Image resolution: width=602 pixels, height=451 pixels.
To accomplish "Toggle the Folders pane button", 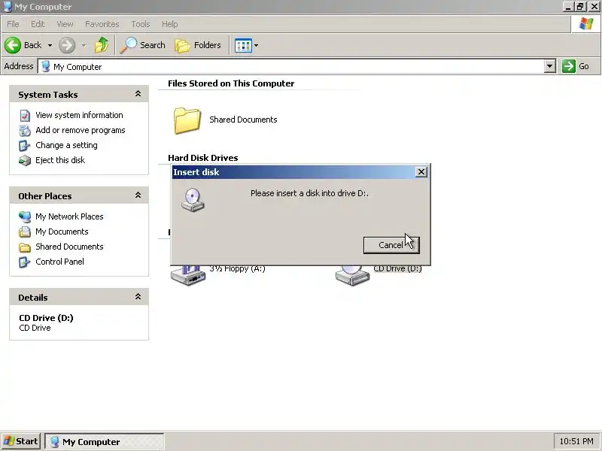I will point(198,45).
